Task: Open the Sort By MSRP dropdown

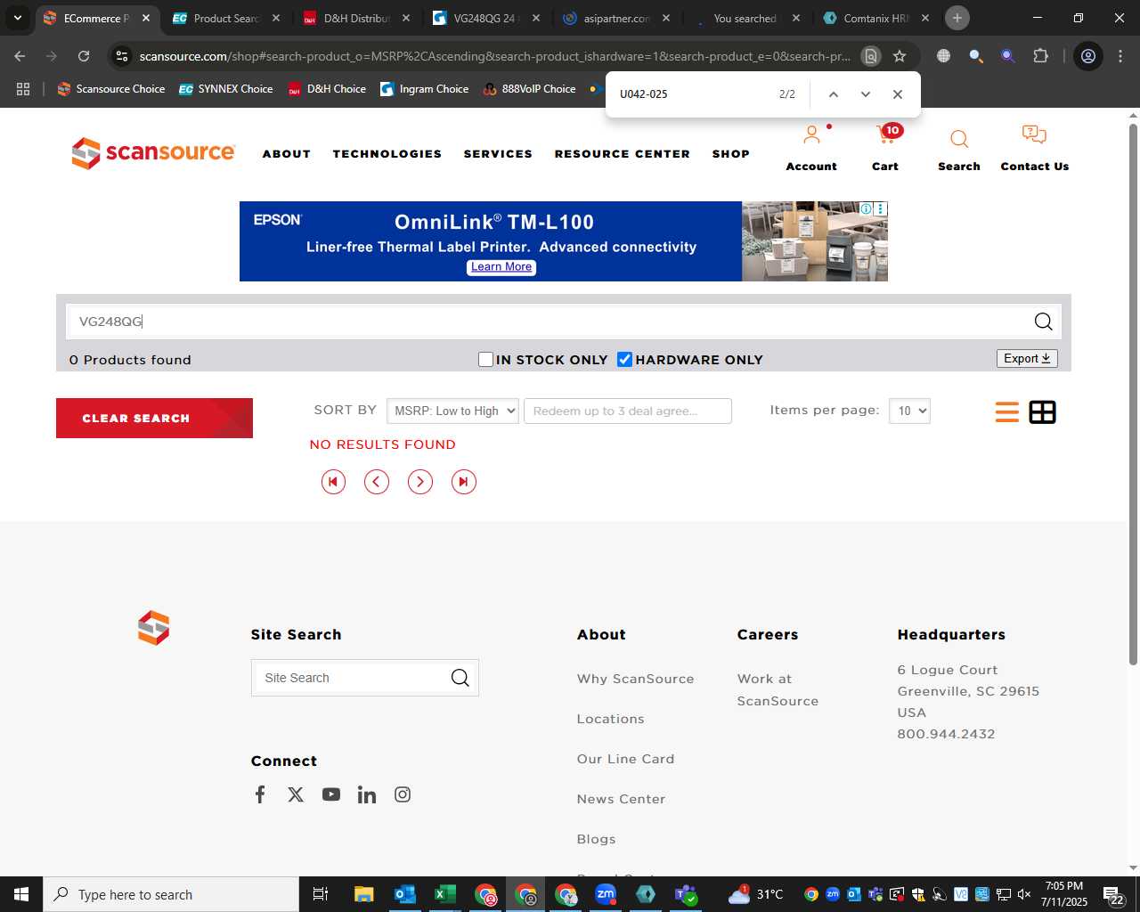Action: point(452,411)
